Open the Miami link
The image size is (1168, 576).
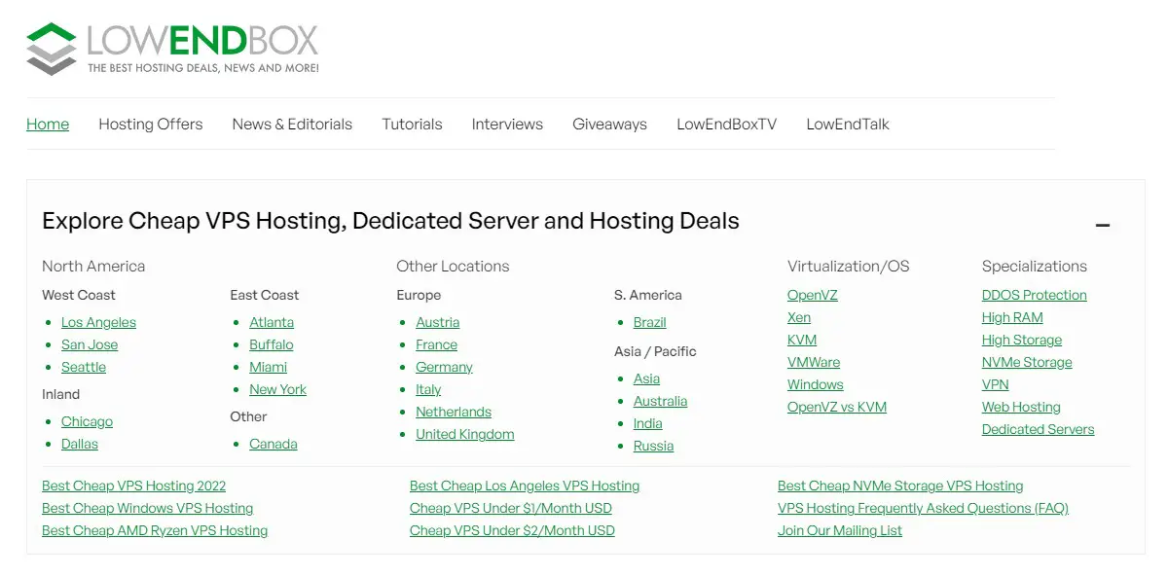(x=269, y=367)
